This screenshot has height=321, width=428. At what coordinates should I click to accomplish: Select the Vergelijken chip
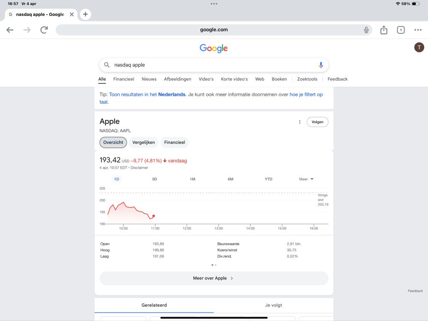click(143, 143)
